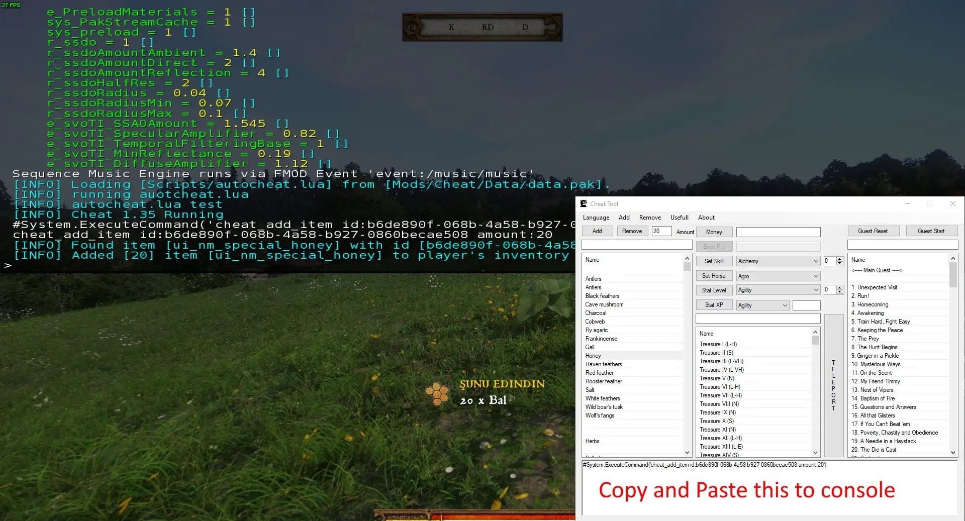Open the Alchemy skill dropdown
The image size is (965, 521).
(778, 261)
